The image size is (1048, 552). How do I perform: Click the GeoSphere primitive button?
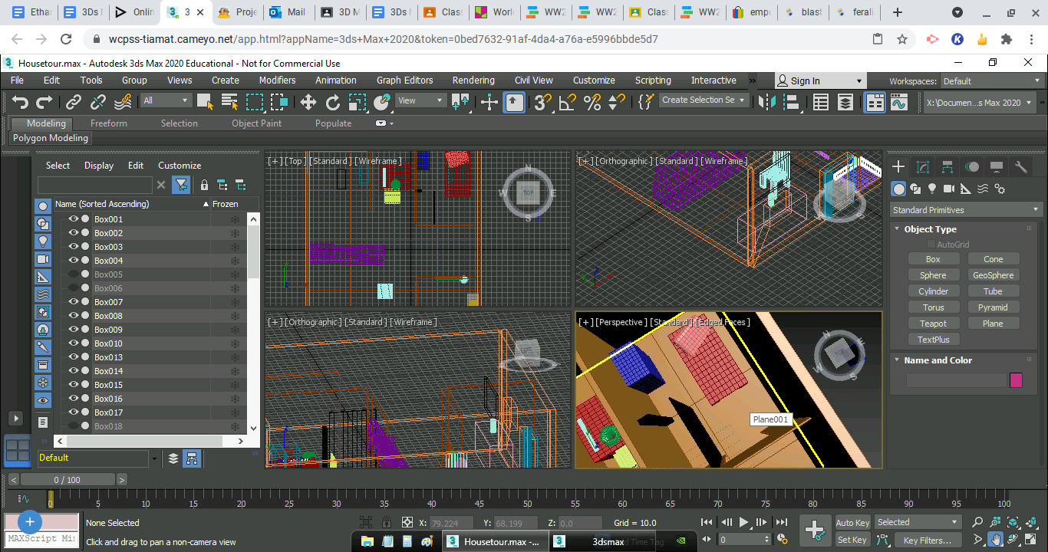coord(993,275)
